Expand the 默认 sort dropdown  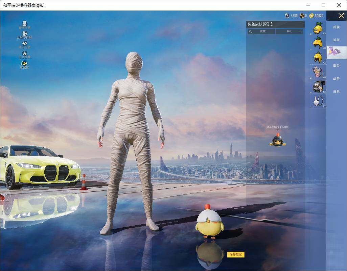click(289, 32)
